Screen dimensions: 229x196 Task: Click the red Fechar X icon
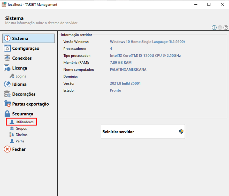pyautogui.click(x=7, y=149)
